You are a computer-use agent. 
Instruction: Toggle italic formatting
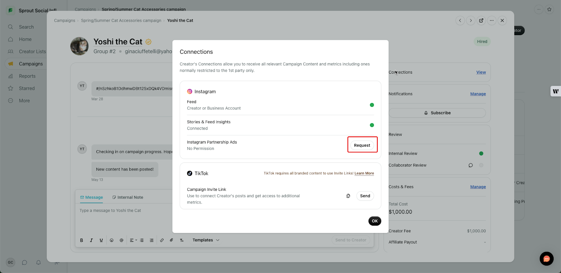(x=92, y=240)
